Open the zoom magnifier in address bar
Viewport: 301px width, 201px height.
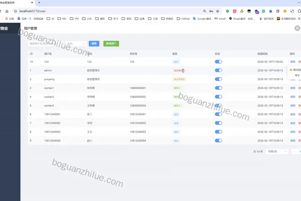click(x=204, y=11)
